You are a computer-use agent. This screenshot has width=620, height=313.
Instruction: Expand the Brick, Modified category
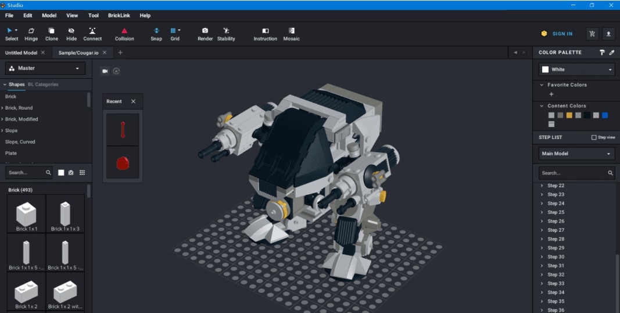(x=2, y=119)
